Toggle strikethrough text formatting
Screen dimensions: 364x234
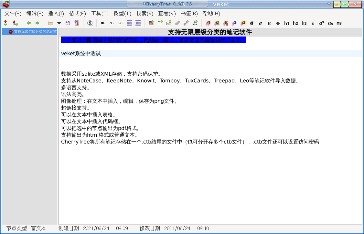278,23
